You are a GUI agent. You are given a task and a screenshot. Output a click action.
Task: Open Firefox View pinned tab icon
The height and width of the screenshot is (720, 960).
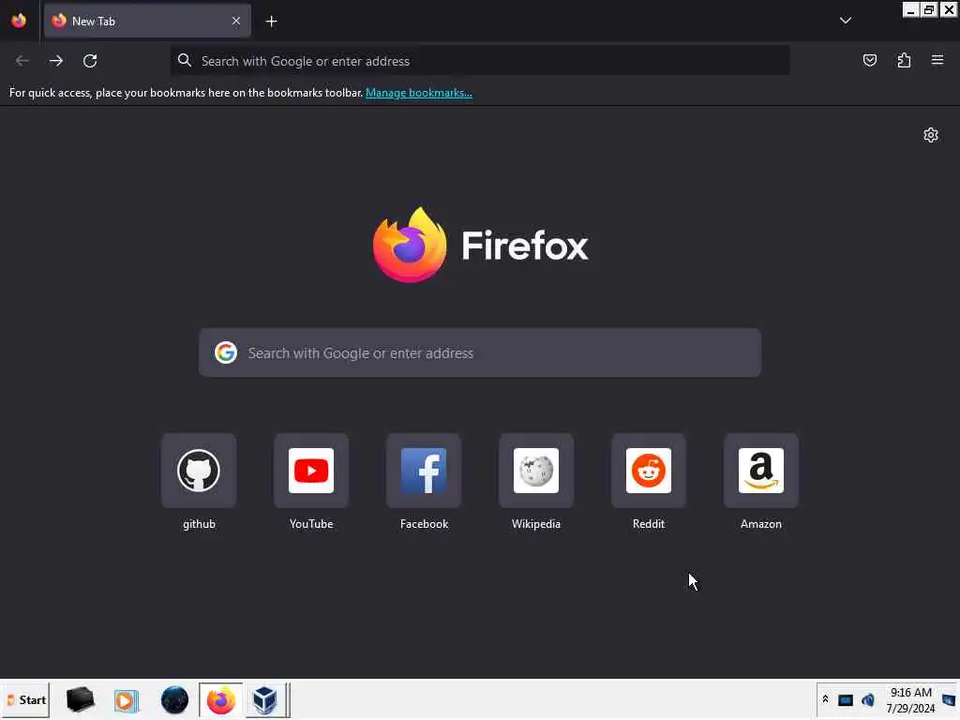(x=19, y=21)
